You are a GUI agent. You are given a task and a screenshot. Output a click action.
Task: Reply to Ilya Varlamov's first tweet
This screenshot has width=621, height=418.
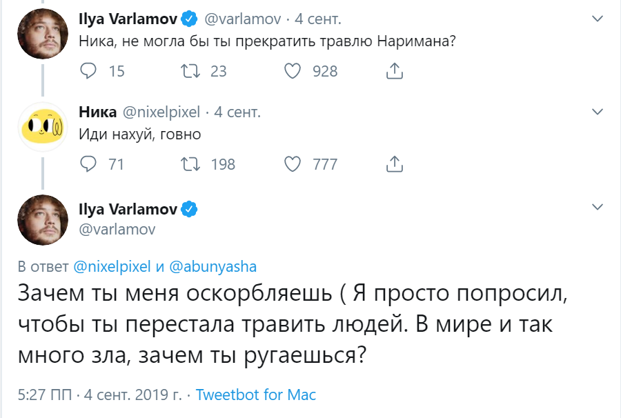point(88,71)
